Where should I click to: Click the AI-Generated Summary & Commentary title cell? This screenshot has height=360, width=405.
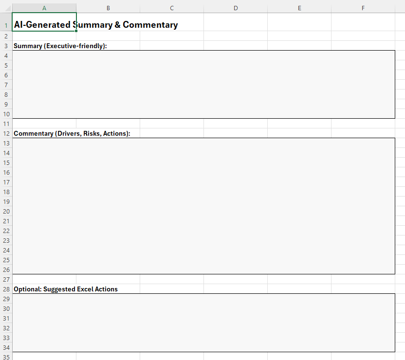pyautogui.click(x=44, y=25)
